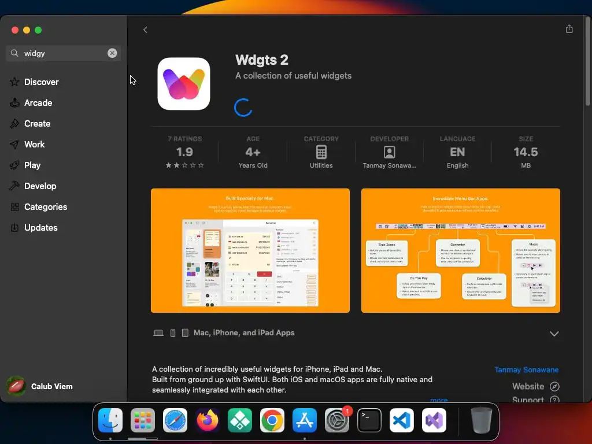Click the Wdgts 2 app icon

(184, 84)
